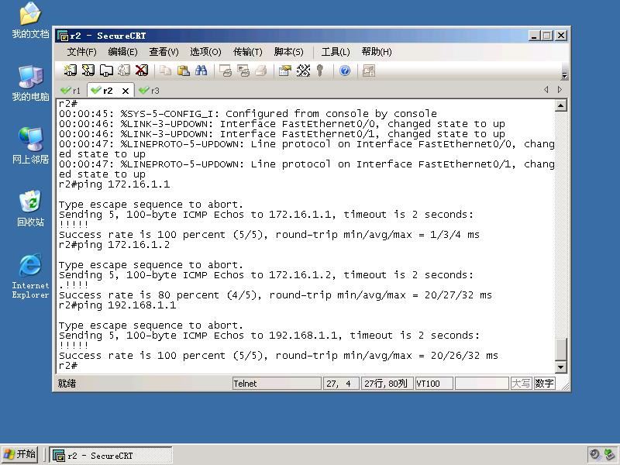Click the 27行, 80列 status field
Image resolution: width=620 pixels, height=465 pixels.
(x=386, y=384)
